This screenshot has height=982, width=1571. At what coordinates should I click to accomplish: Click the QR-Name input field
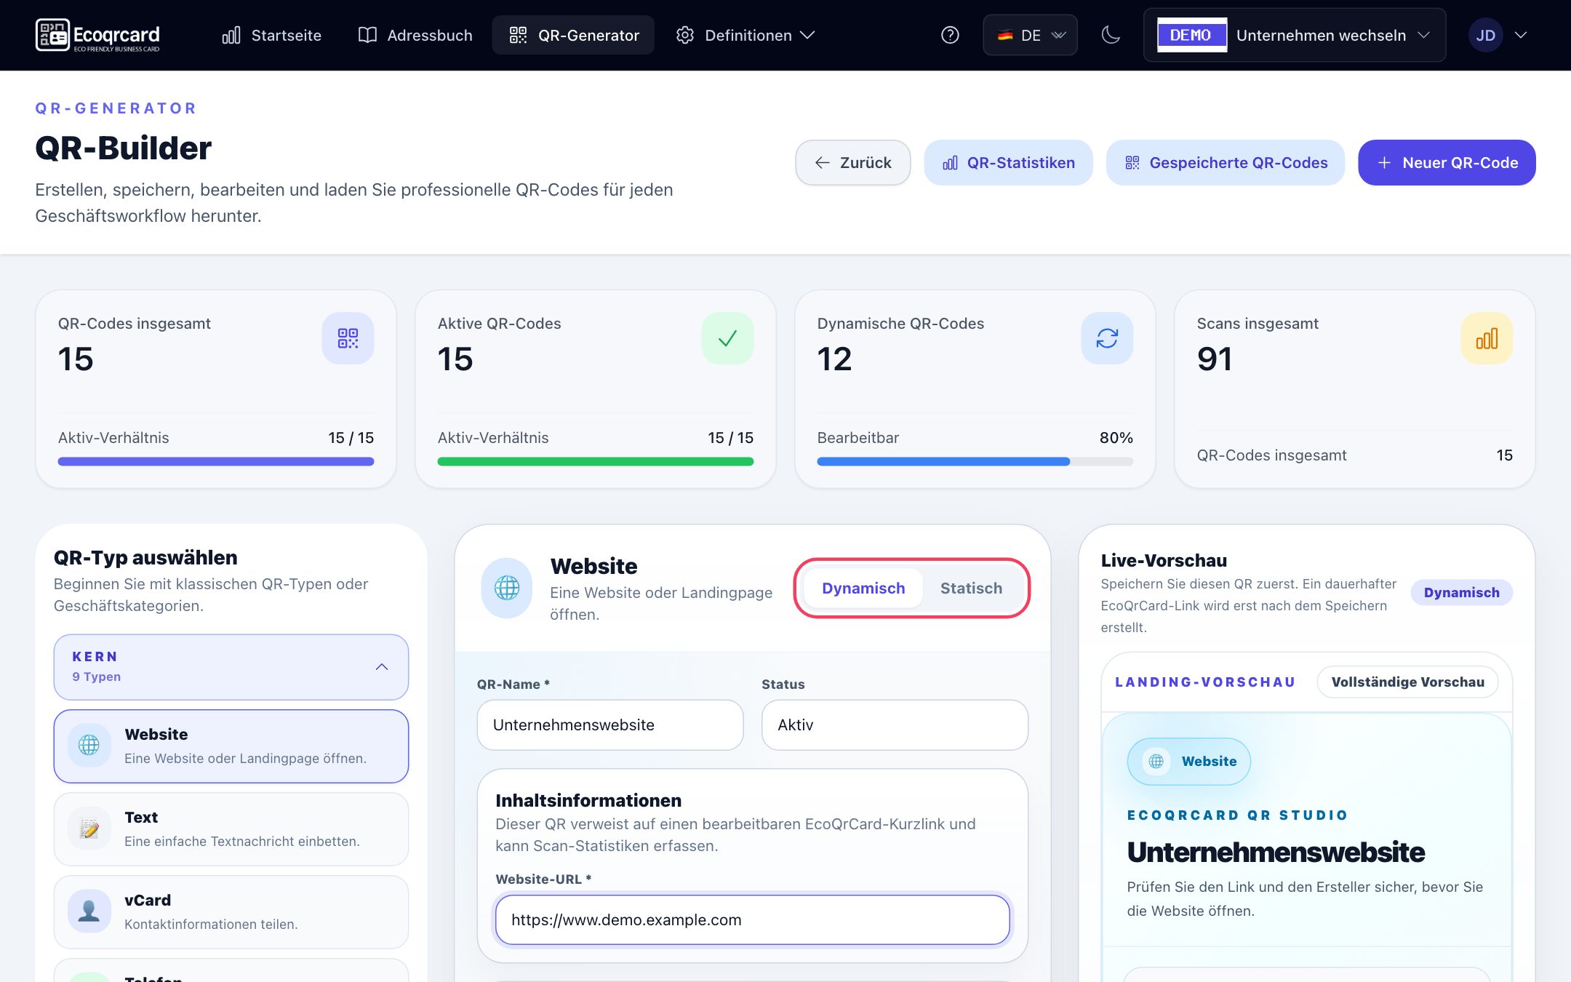point(610,724)
